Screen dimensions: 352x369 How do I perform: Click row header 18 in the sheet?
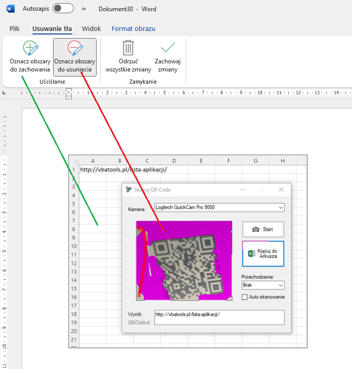coord(74,314)
